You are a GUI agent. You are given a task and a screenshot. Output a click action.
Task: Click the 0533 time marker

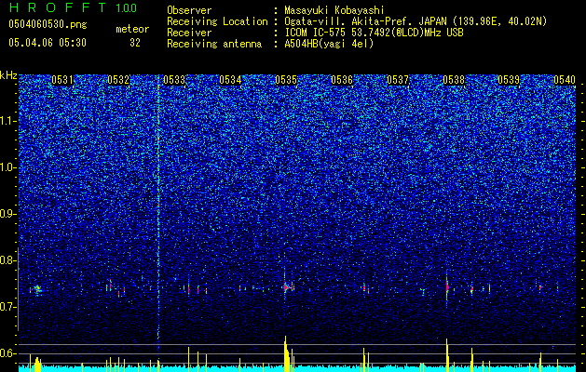click(174, 80)
